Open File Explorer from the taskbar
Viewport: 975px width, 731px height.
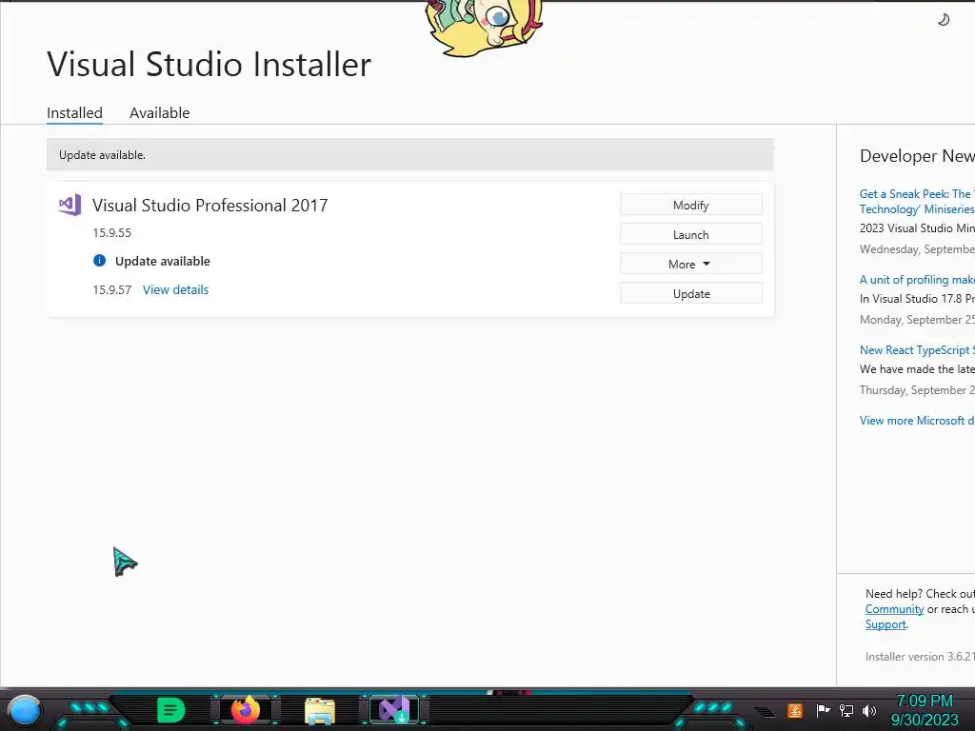tap(320, 711)
